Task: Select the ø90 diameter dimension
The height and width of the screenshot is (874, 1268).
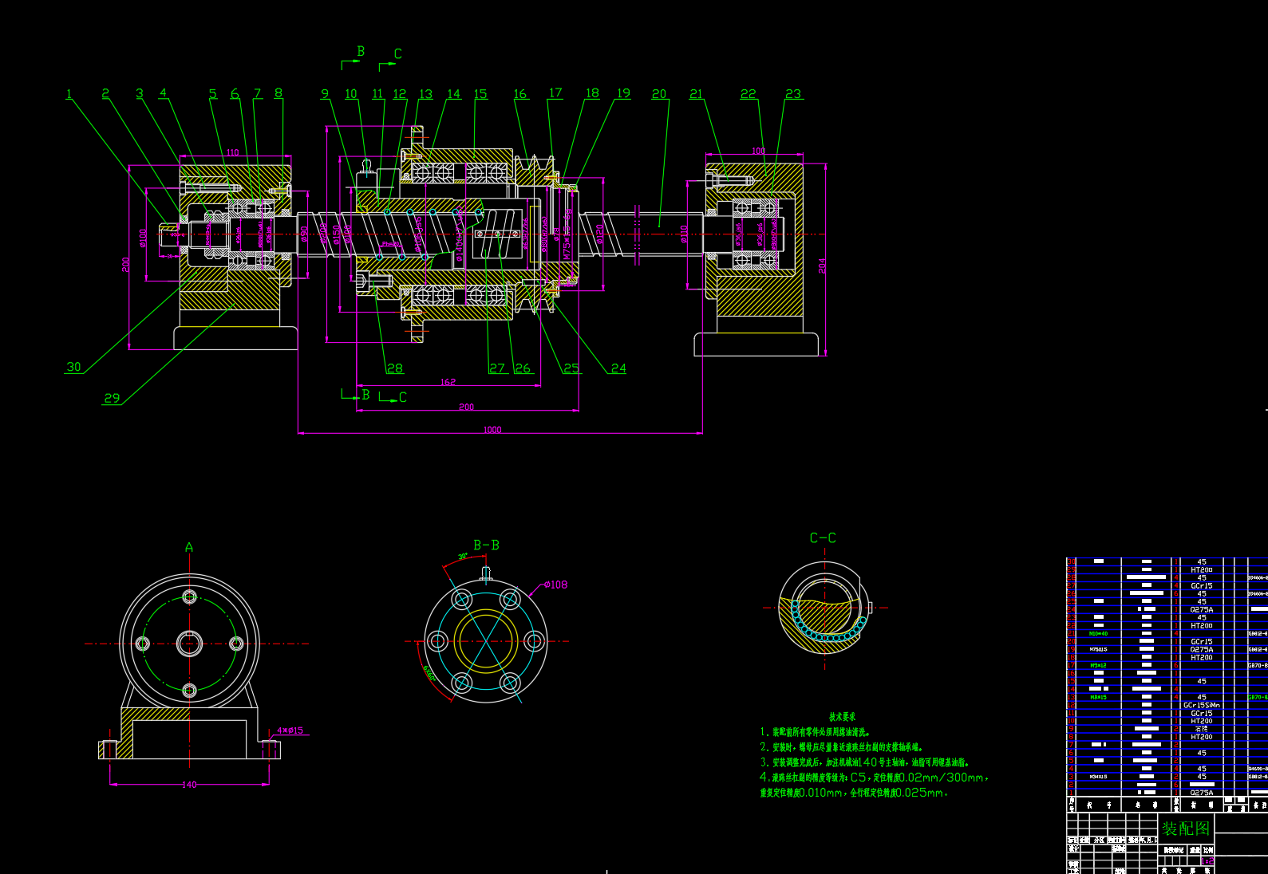Action: point(304,234)
